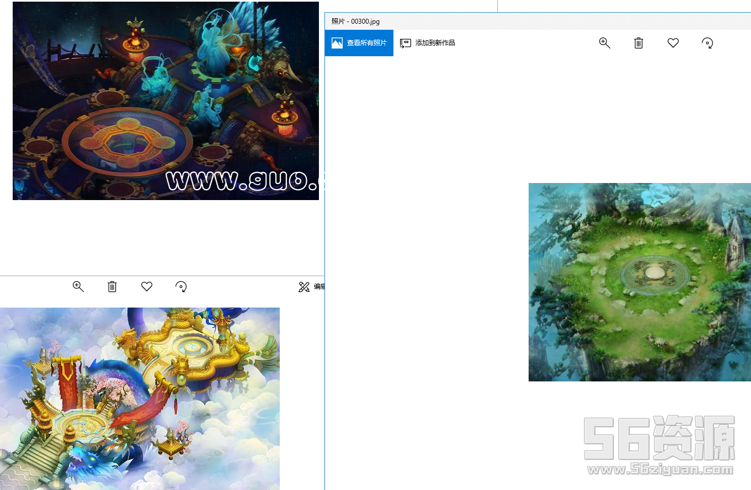The image size is (751, 490).
Task: Toggle the heart above the golden dragon image
Action: pyautogui.click(x=146, y=287)
